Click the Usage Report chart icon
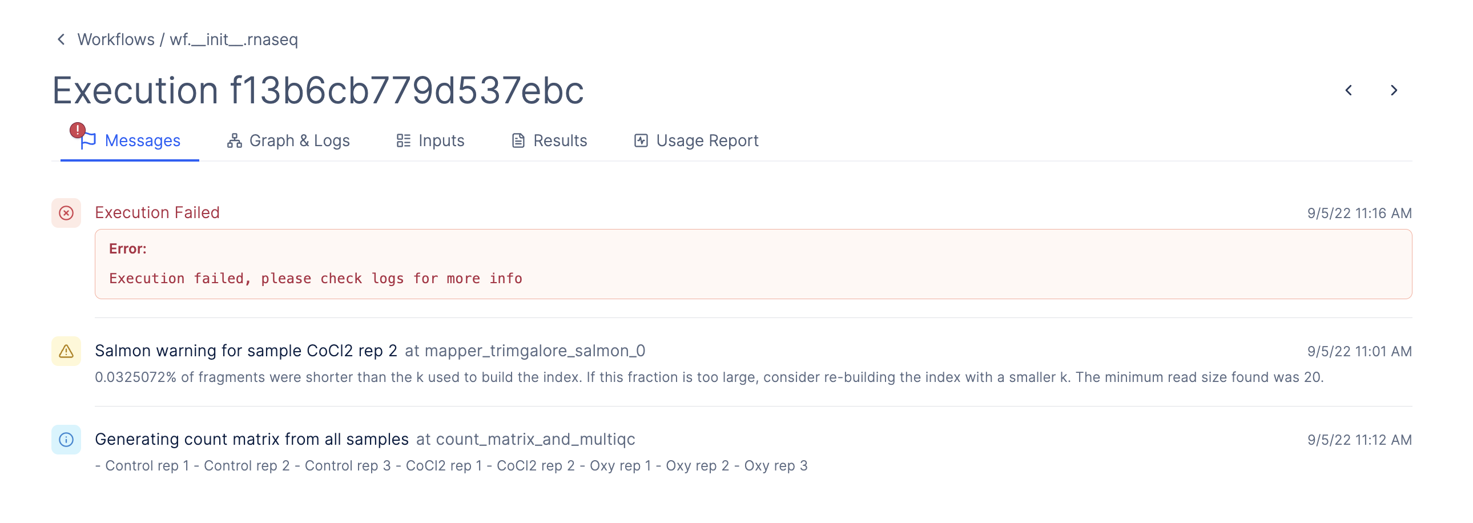The height and width of the screenshot is (523, 1473). tap(641, 140)
